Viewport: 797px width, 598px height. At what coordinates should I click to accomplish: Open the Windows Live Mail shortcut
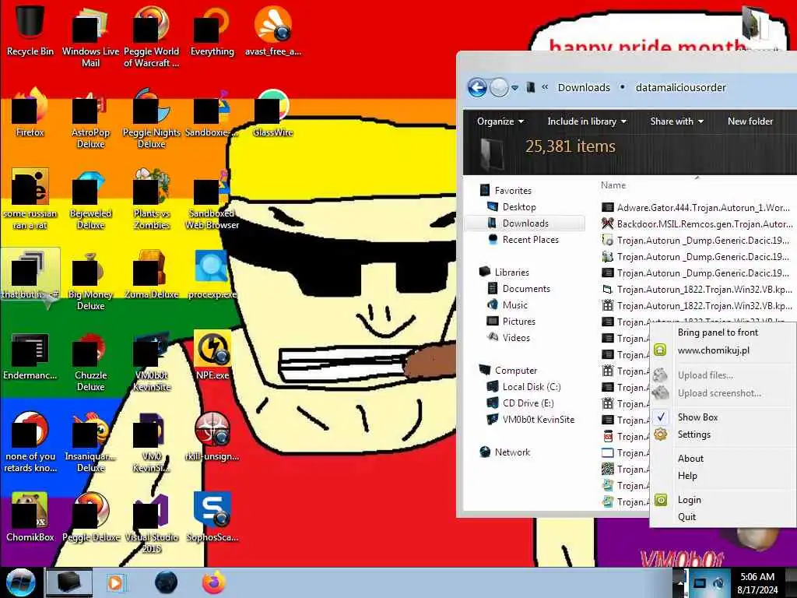click(90, 37)
